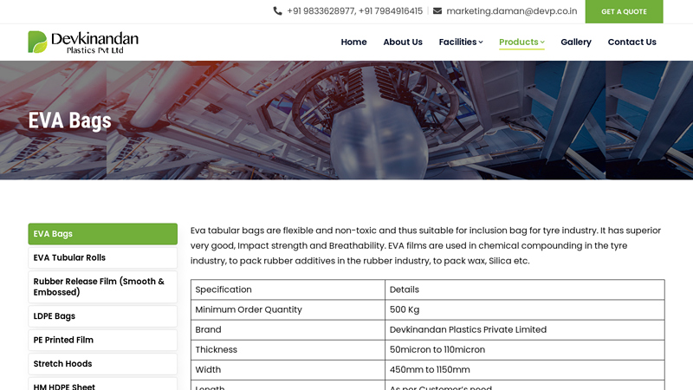693x390 pixels.
Task: Click the envelope email icon
Action: [437, 11]
